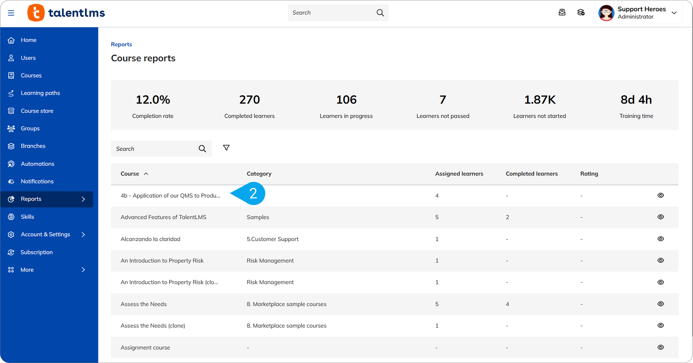Expand Account & Settings submenu
This screenshot has width=693, height=363.
click(x=83, y=234)
